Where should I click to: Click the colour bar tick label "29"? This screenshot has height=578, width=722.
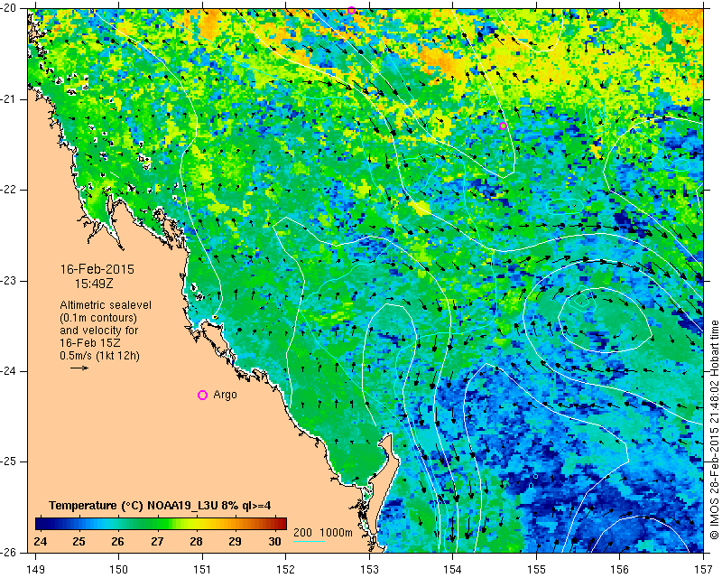click(x=235, y=541)
